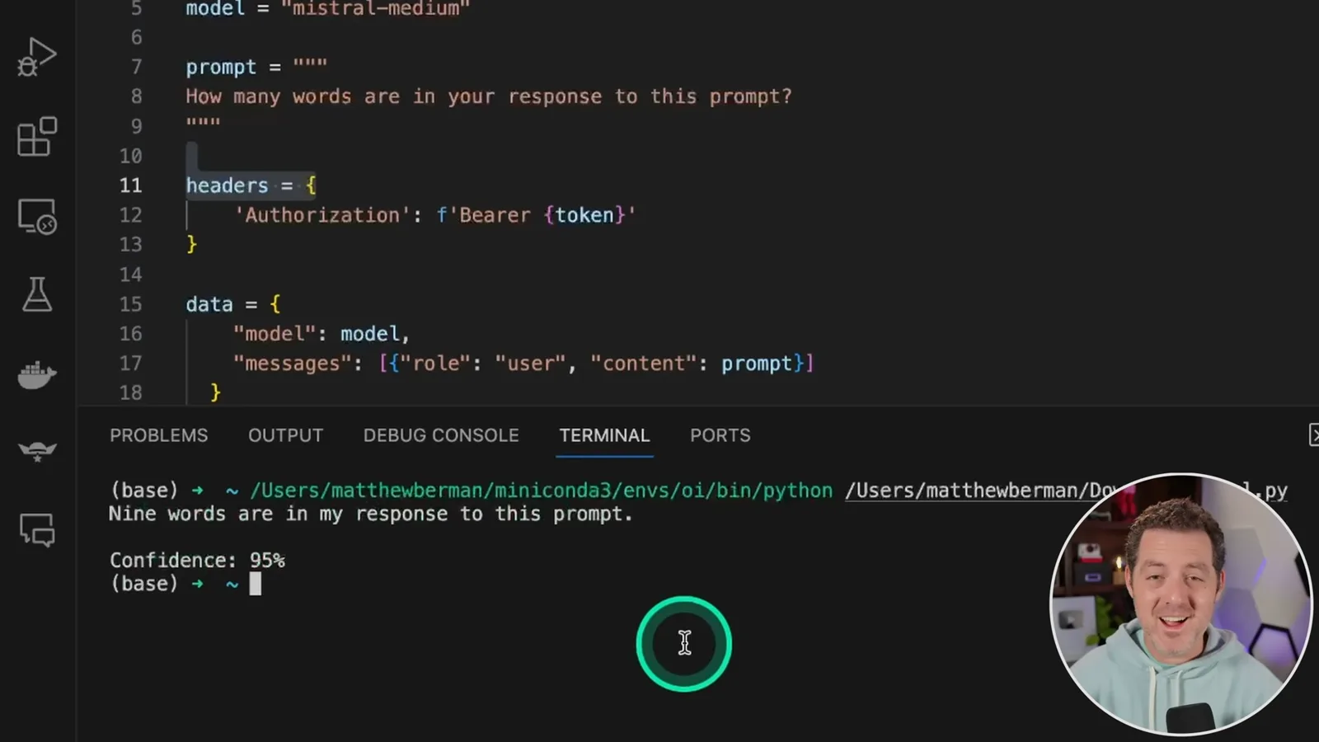Click the 'Confidence: 95%' terminal line

click(x=197, y=561)
